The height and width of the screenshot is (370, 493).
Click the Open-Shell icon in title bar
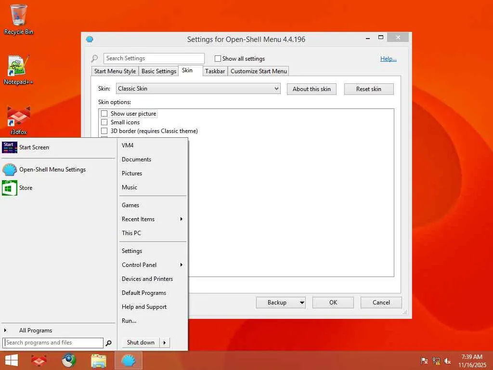(90, 40)
